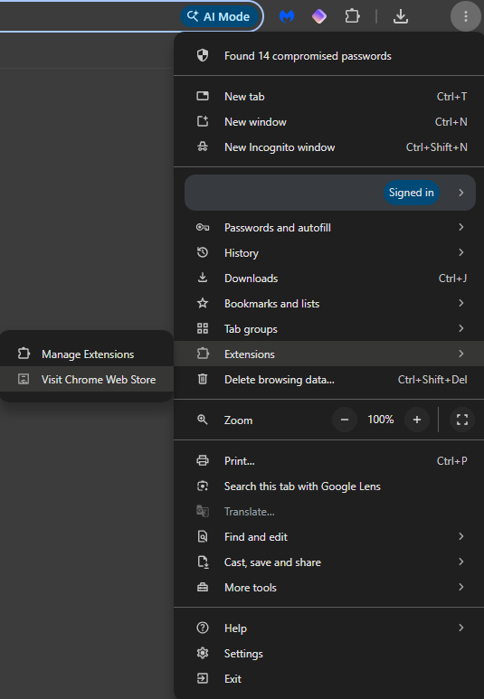The width and height of the screenshot is (484, 699).
Task: Expand the Find and edit submenu arrow
Action: pyautogui.click(x=460, y=536)
